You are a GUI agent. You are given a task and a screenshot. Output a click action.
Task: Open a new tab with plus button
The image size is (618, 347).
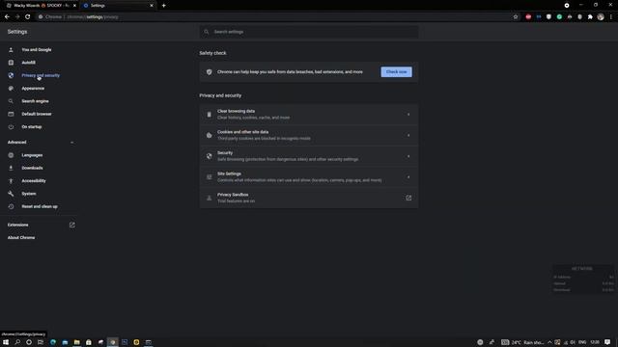click(163, 6)
